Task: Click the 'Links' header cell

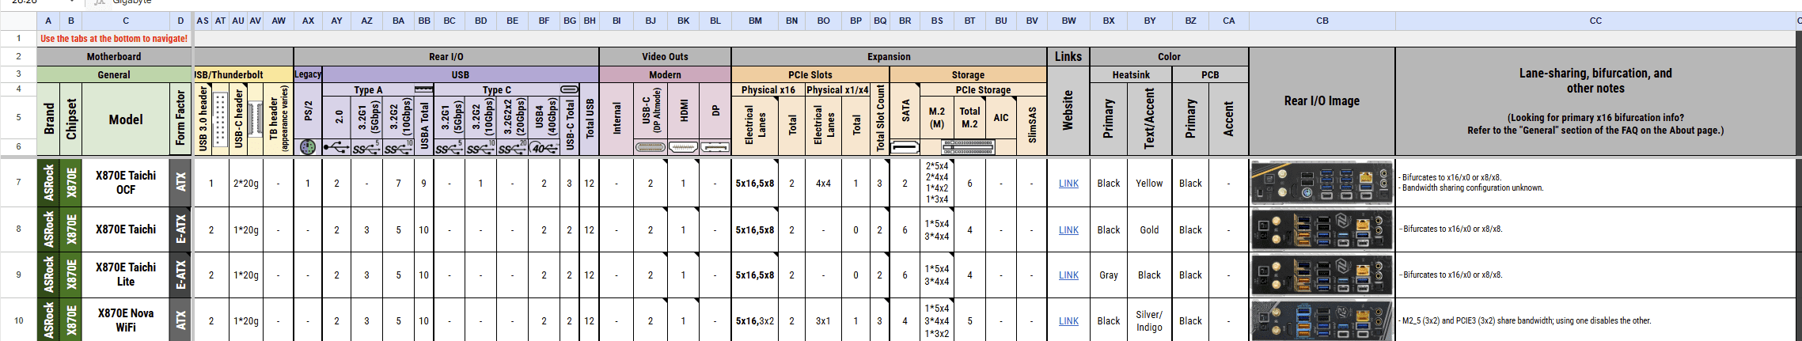Action: [1068, 56]
